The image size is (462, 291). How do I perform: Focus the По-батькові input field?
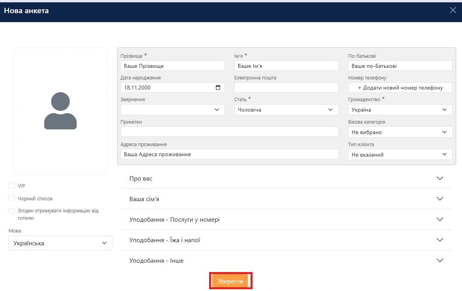click(x=400, y=65)
